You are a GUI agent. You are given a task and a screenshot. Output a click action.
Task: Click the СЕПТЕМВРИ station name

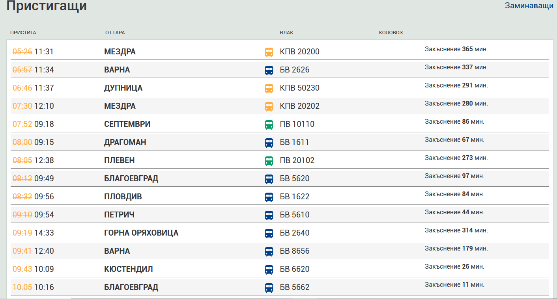tap(127, 124)
